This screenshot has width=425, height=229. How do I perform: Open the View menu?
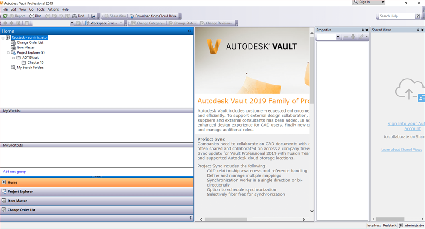click(23, 9)
